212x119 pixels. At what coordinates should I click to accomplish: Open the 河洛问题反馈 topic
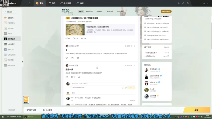coord(151,53)
